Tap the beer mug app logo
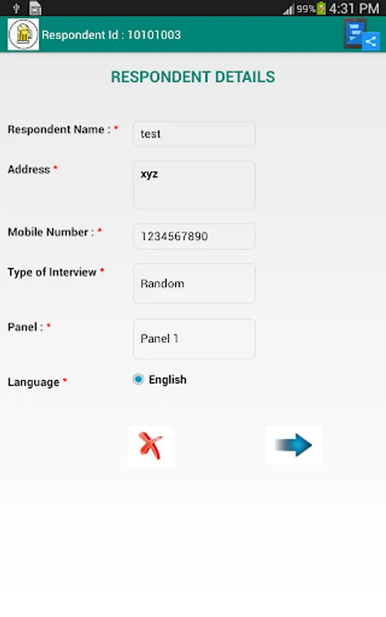386x617 pixels. pyautogui.click(x=23, y=35)
